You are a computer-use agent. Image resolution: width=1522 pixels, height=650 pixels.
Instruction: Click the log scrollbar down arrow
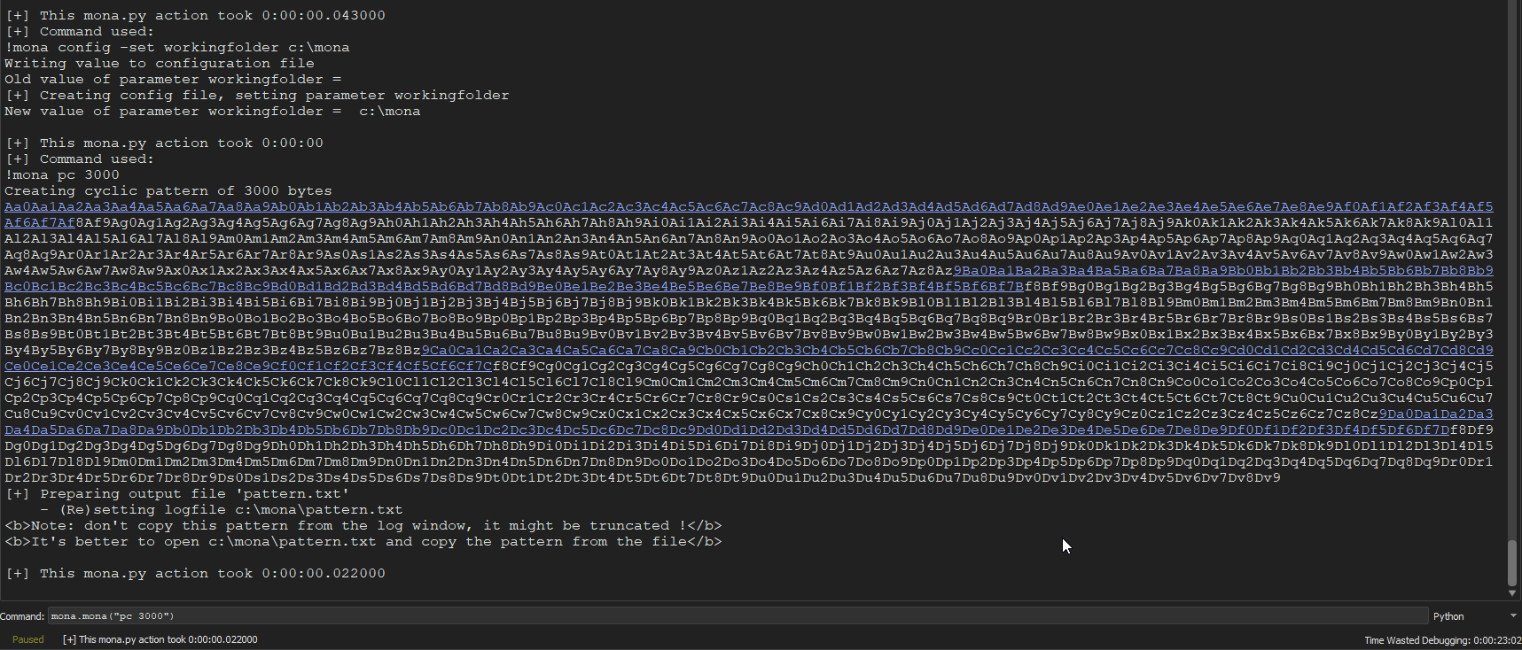click(1512, 593)
